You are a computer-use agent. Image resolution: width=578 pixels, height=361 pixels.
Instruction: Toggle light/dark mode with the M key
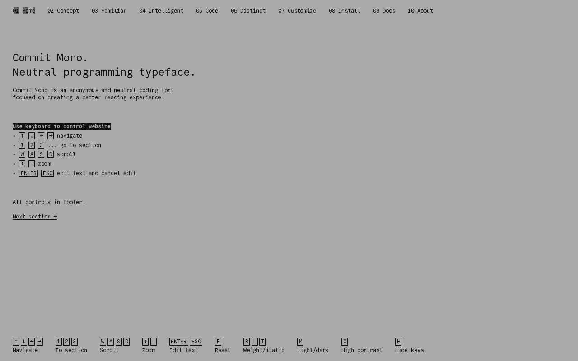point(299,341)
